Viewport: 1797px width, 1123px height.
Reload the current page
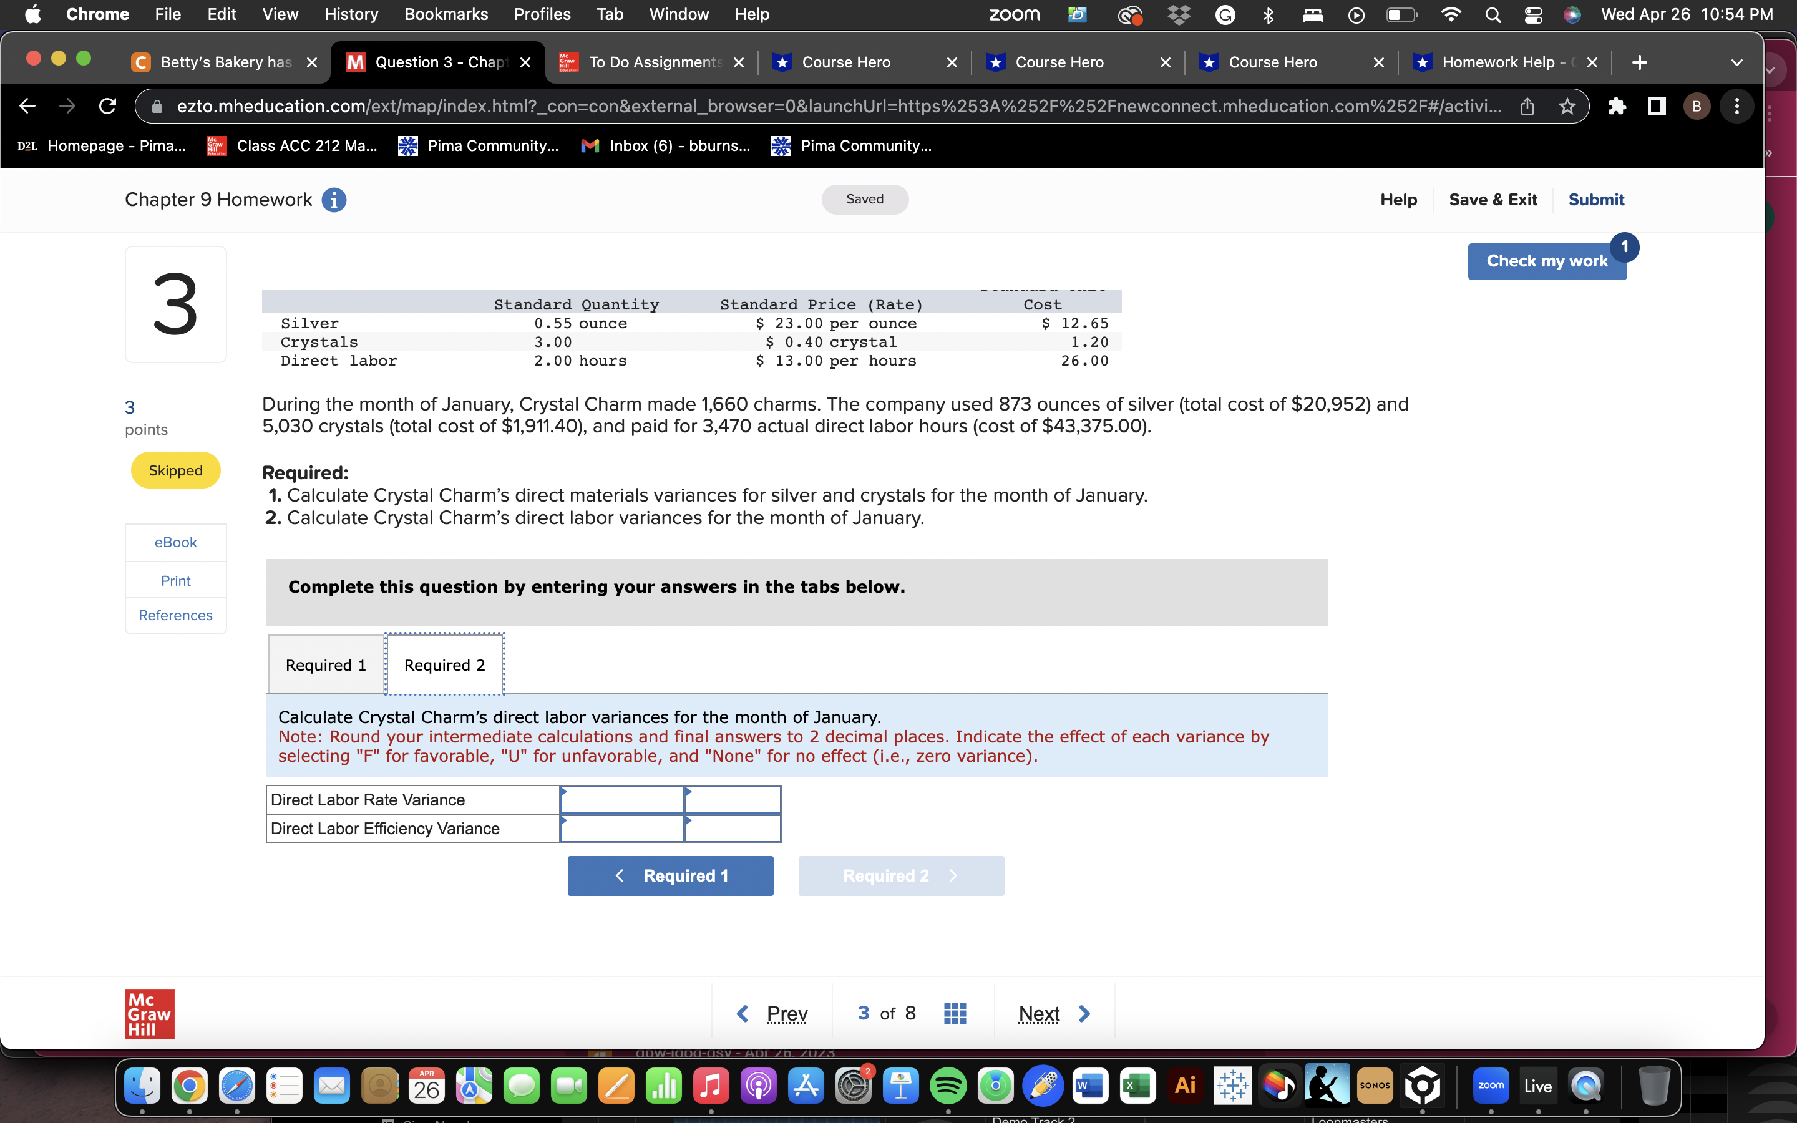click(x=107, y=106)
